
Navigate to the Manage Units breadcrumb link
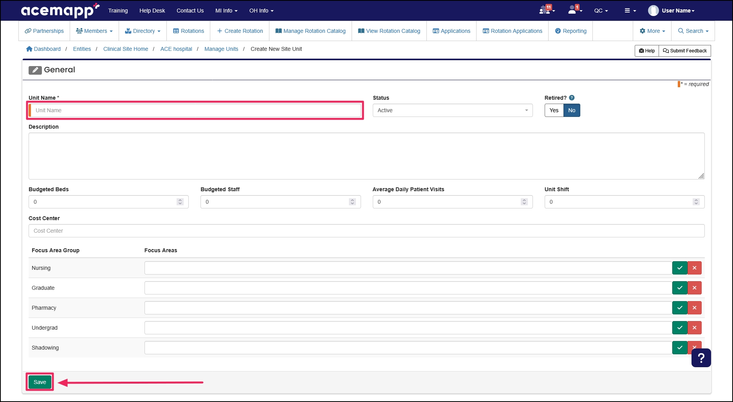221,48
